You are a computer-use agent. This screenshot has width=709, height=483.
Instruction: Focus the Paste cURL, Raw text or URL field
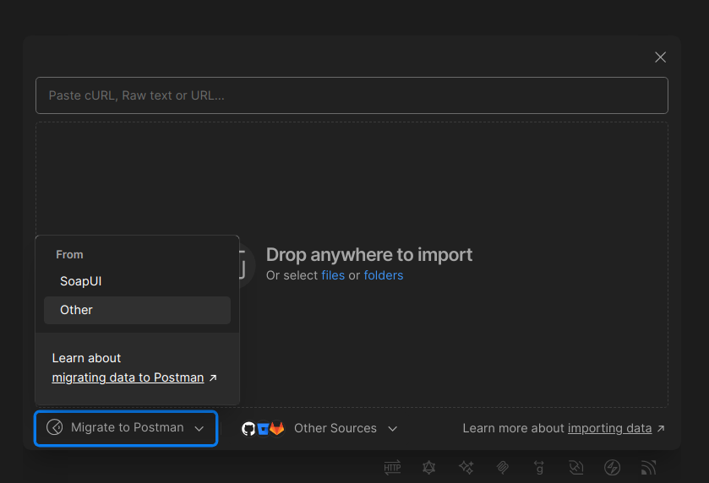(352, 95)
